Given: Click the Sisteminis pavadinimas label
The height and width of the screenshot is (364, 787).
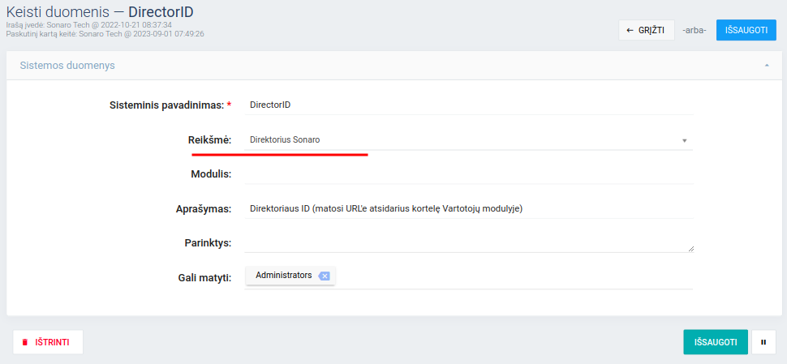Looking at the screenshot, I should pos(166,105).
